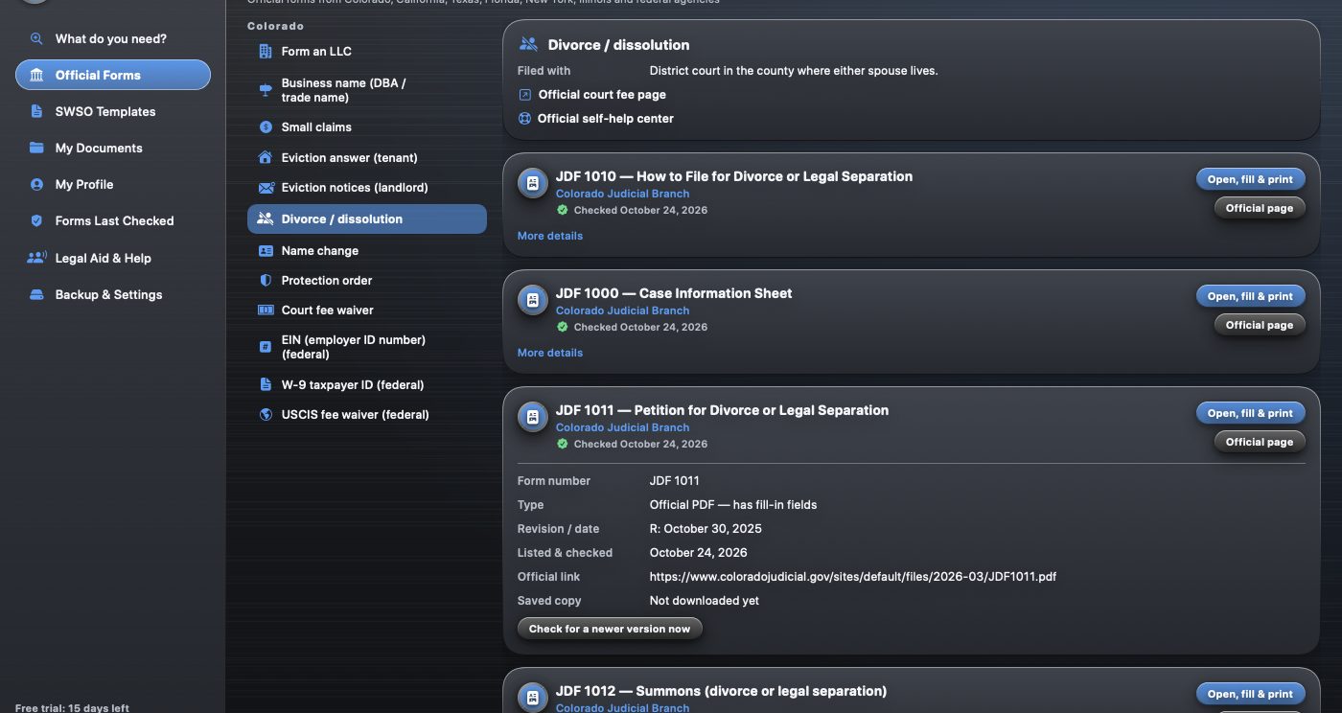Open Official court fee page link
Viewport: 1342px width, 713px height.
tap(592, 95)
